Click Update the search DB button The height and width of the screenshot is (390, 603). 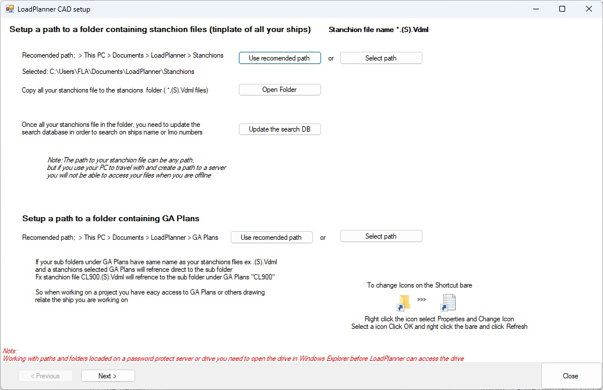[x=280, y=129]
